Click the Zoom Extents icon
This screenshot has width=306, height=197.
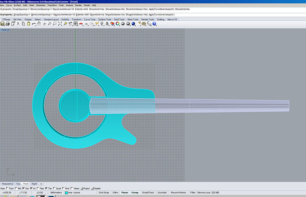point(60,24)
